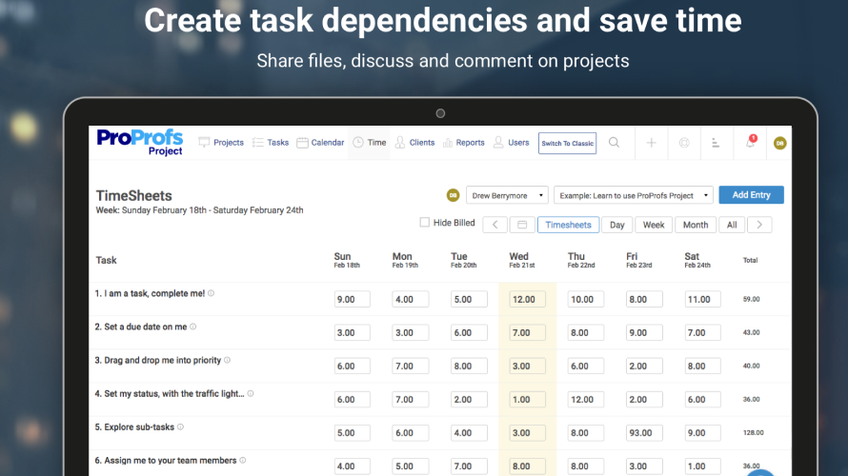The image size is (848, 476).
Task: Navigate to the Reports menu
Action: 462,143
